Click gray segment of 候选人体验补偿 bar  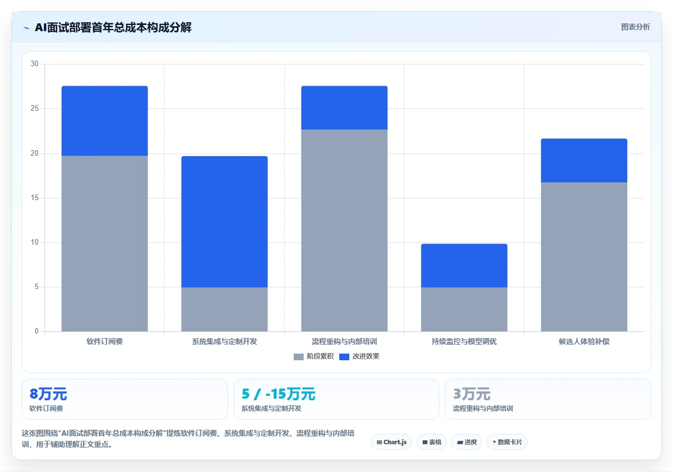[x=584, y=257]
